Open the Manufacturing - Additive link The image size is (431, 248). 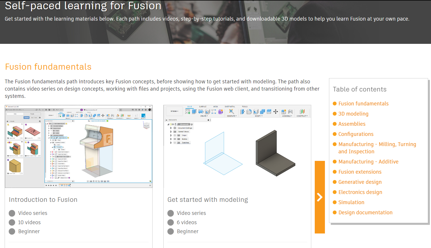[368, 162]
